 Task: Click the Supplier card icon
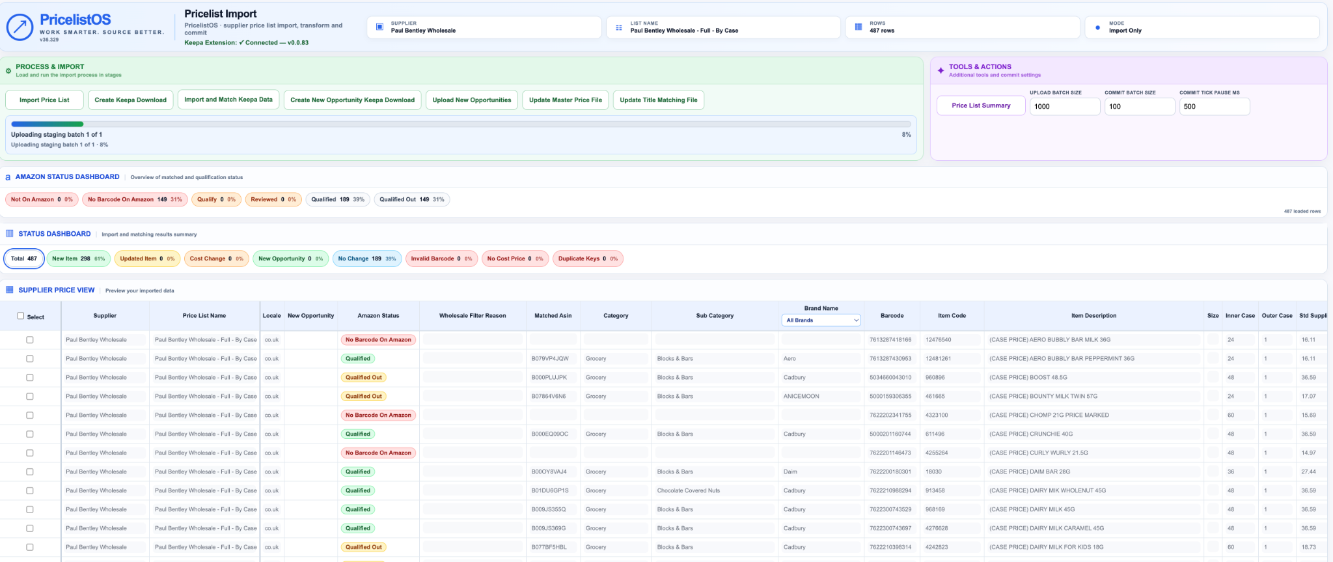[379, 27]
